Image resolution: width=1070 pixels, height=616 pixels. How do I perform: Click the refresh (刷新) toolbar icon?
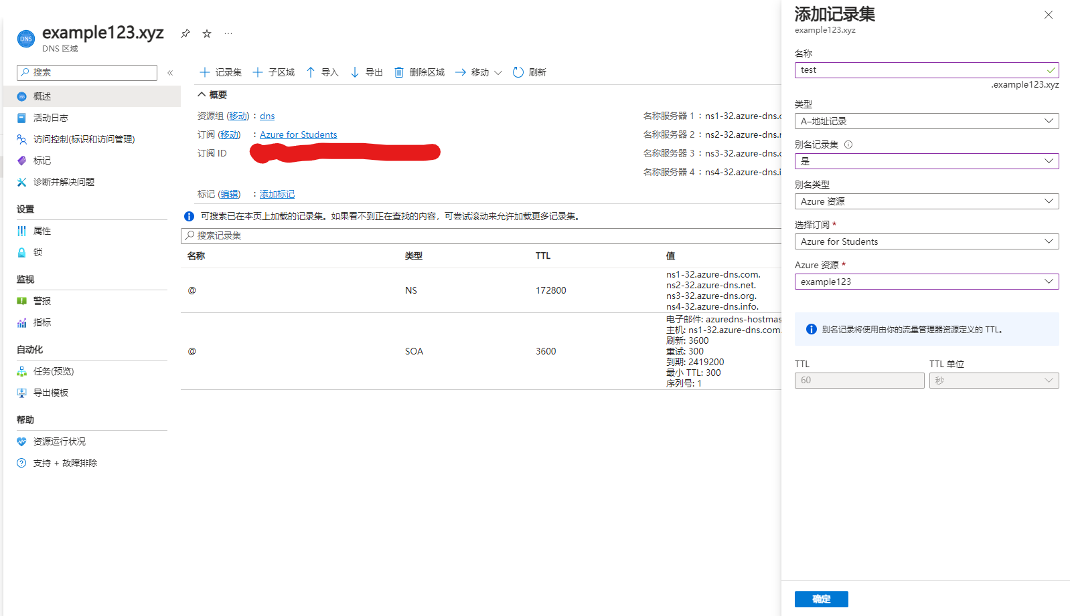click(518, 72)
